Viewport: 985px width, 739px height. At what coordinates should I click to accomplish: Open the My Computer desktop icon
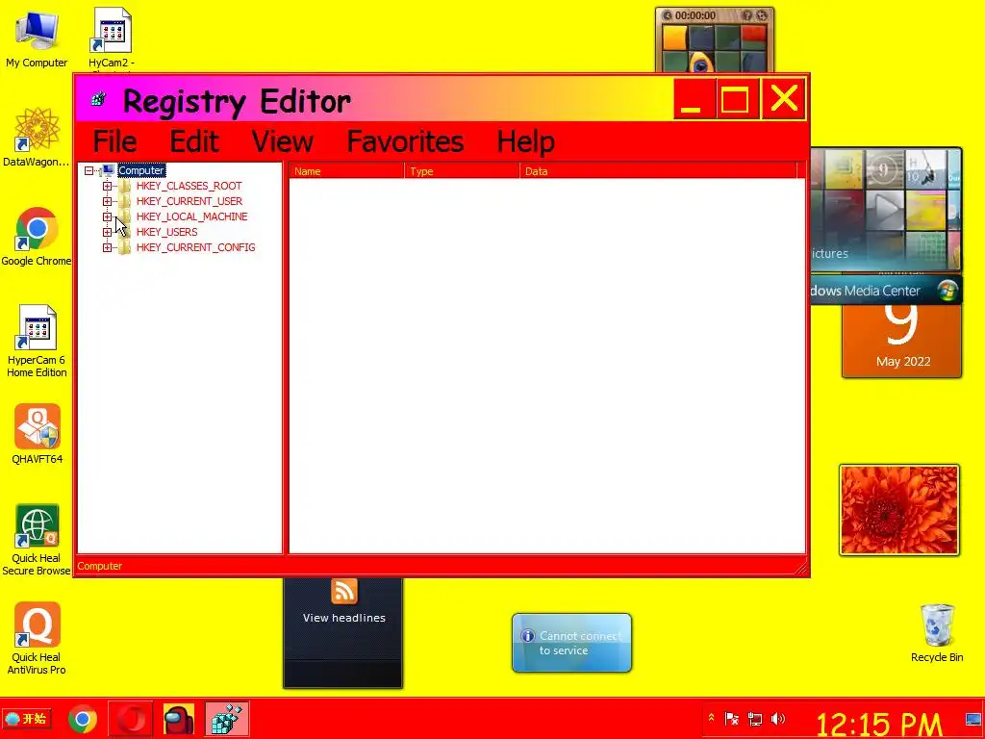click(37, 38)
